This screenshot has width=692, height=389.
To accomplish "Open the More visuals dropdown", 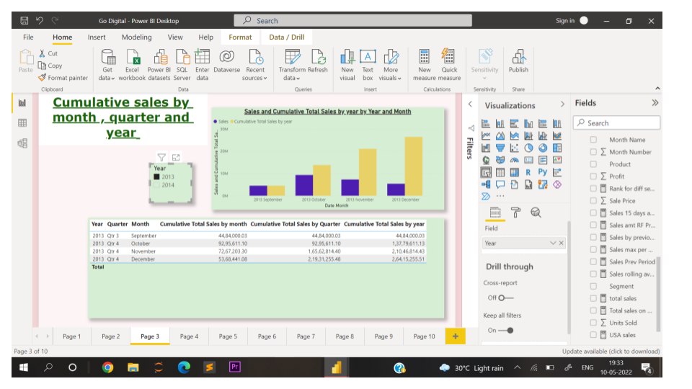I will pyautogui.click(x=390, y=65).
